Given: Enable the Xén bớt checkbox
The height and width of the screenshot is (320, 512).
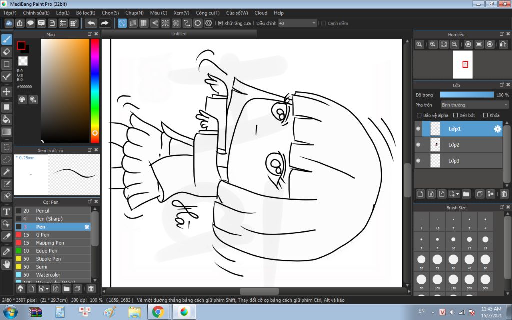Looking at the screenshot, I should [456, 115].
